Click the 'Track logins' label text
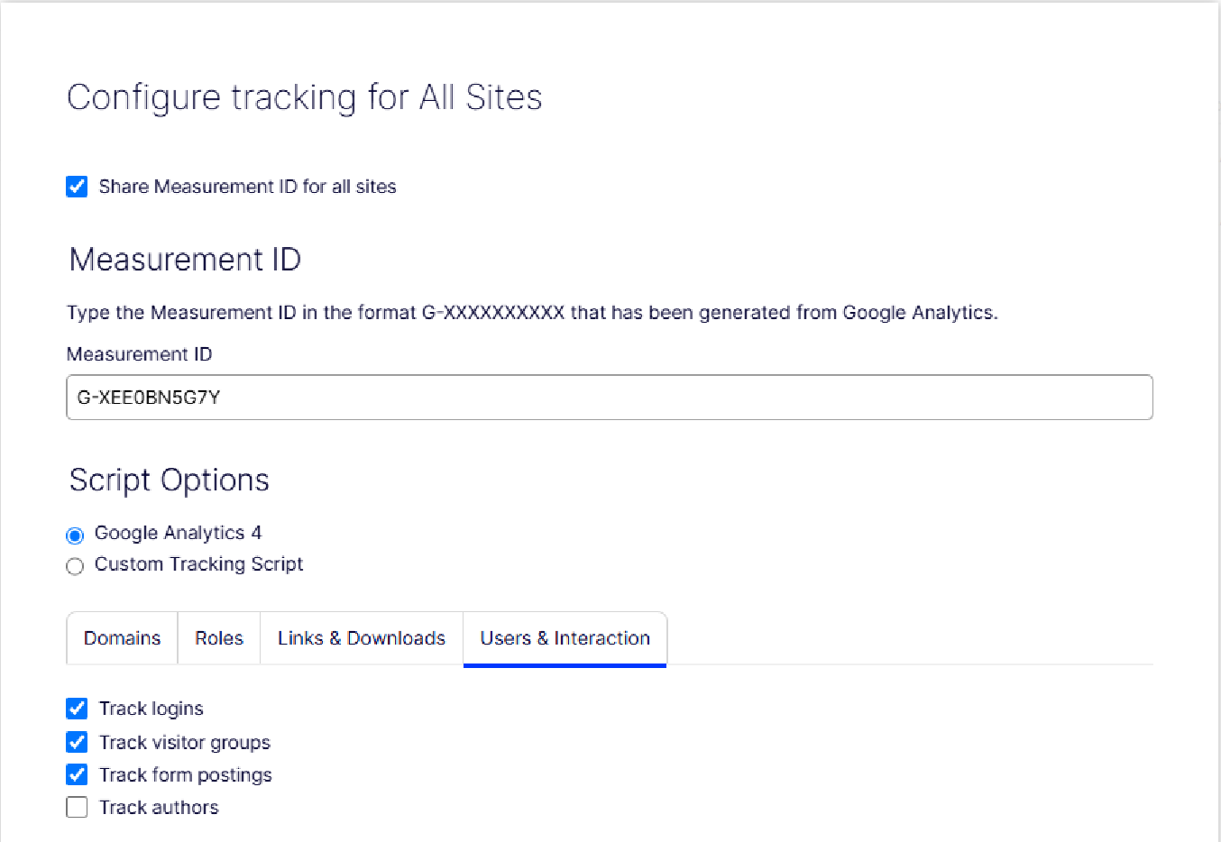 pyautogui.click(x=151, y=709)
